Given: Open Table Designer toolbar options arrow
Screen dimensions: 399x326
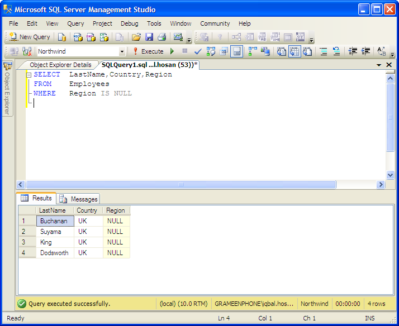Looking at the screenshot, I should [x=311, y=40].
